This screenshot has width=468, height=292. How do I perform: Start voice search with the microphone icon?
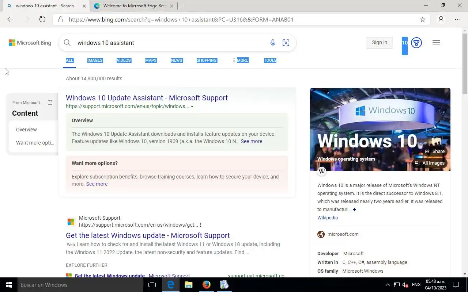point(273,43)
